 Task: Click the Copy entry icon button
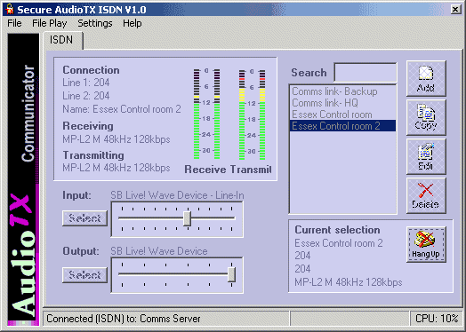click(426, 117)
